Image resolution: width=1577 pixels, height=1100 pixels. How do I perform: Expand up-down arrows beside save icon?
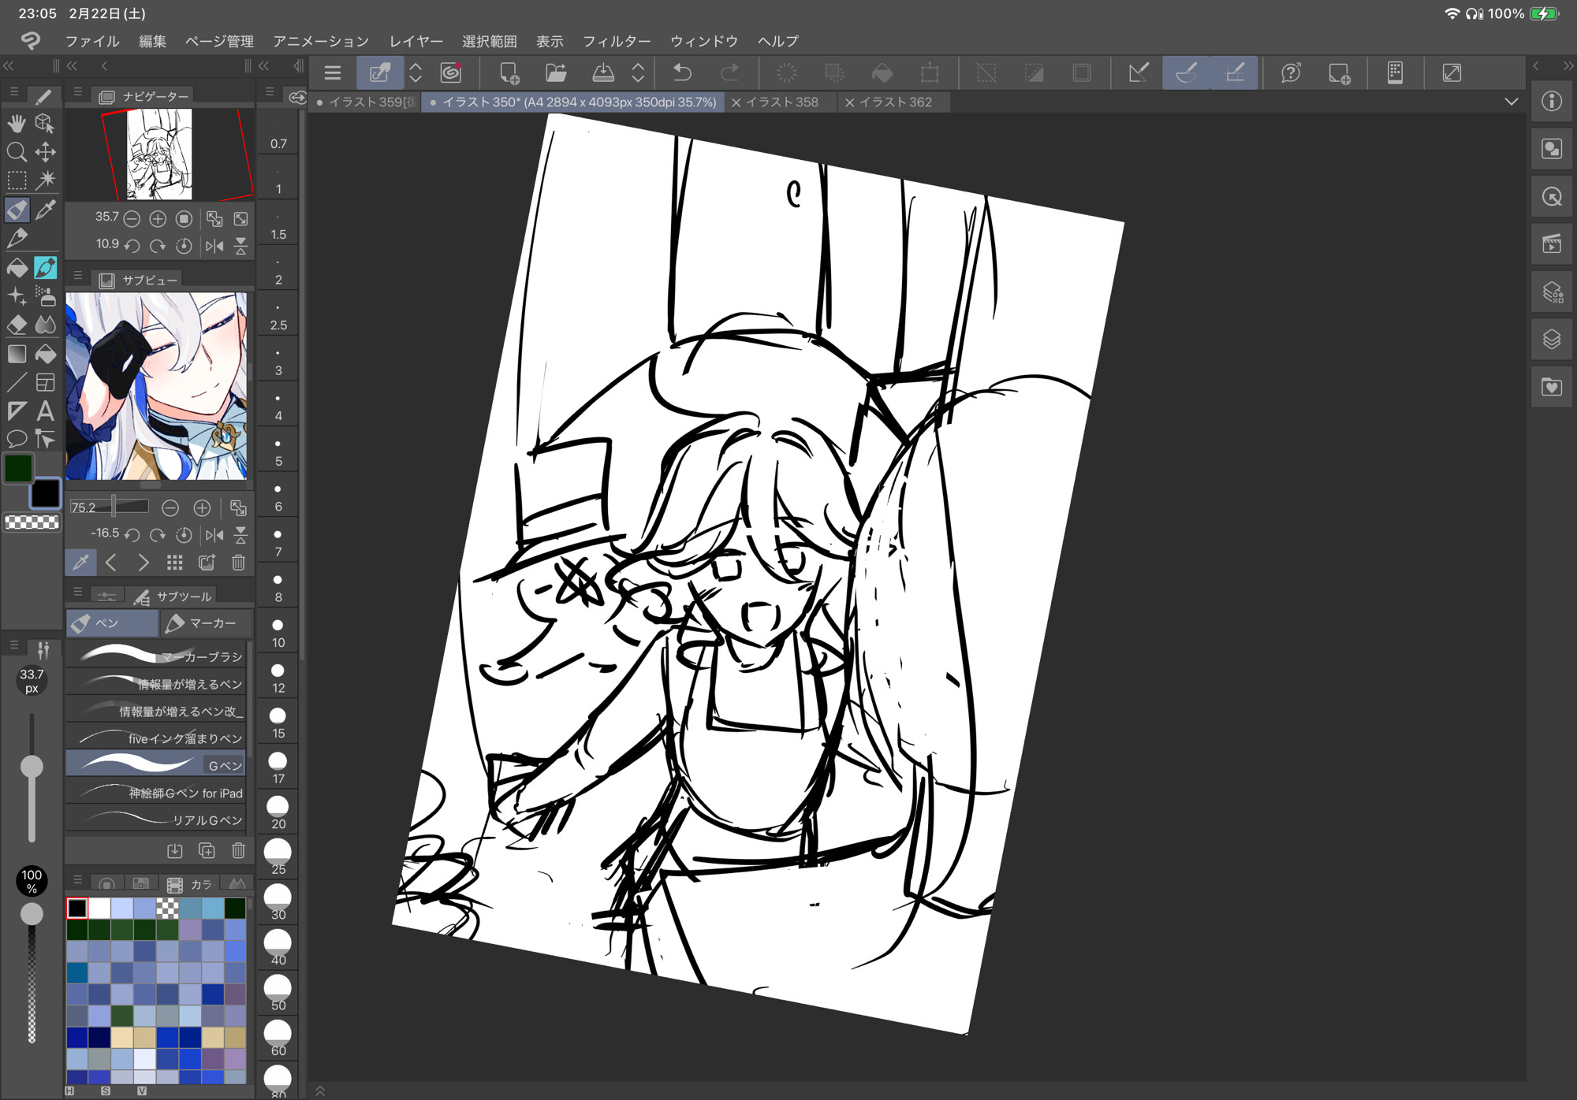coord(638,73)
